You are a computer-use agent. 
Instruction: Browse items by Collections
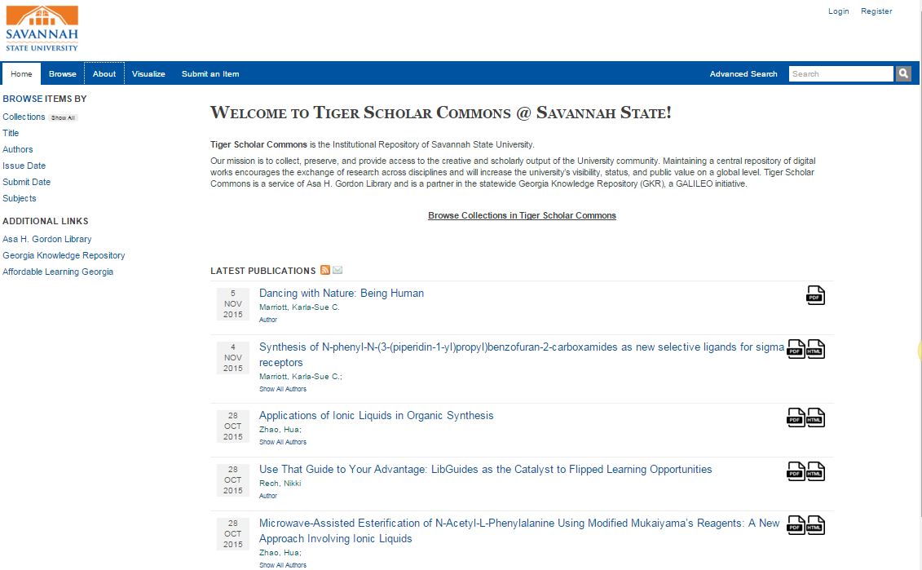pyautogui.click(x=24, y=117)
